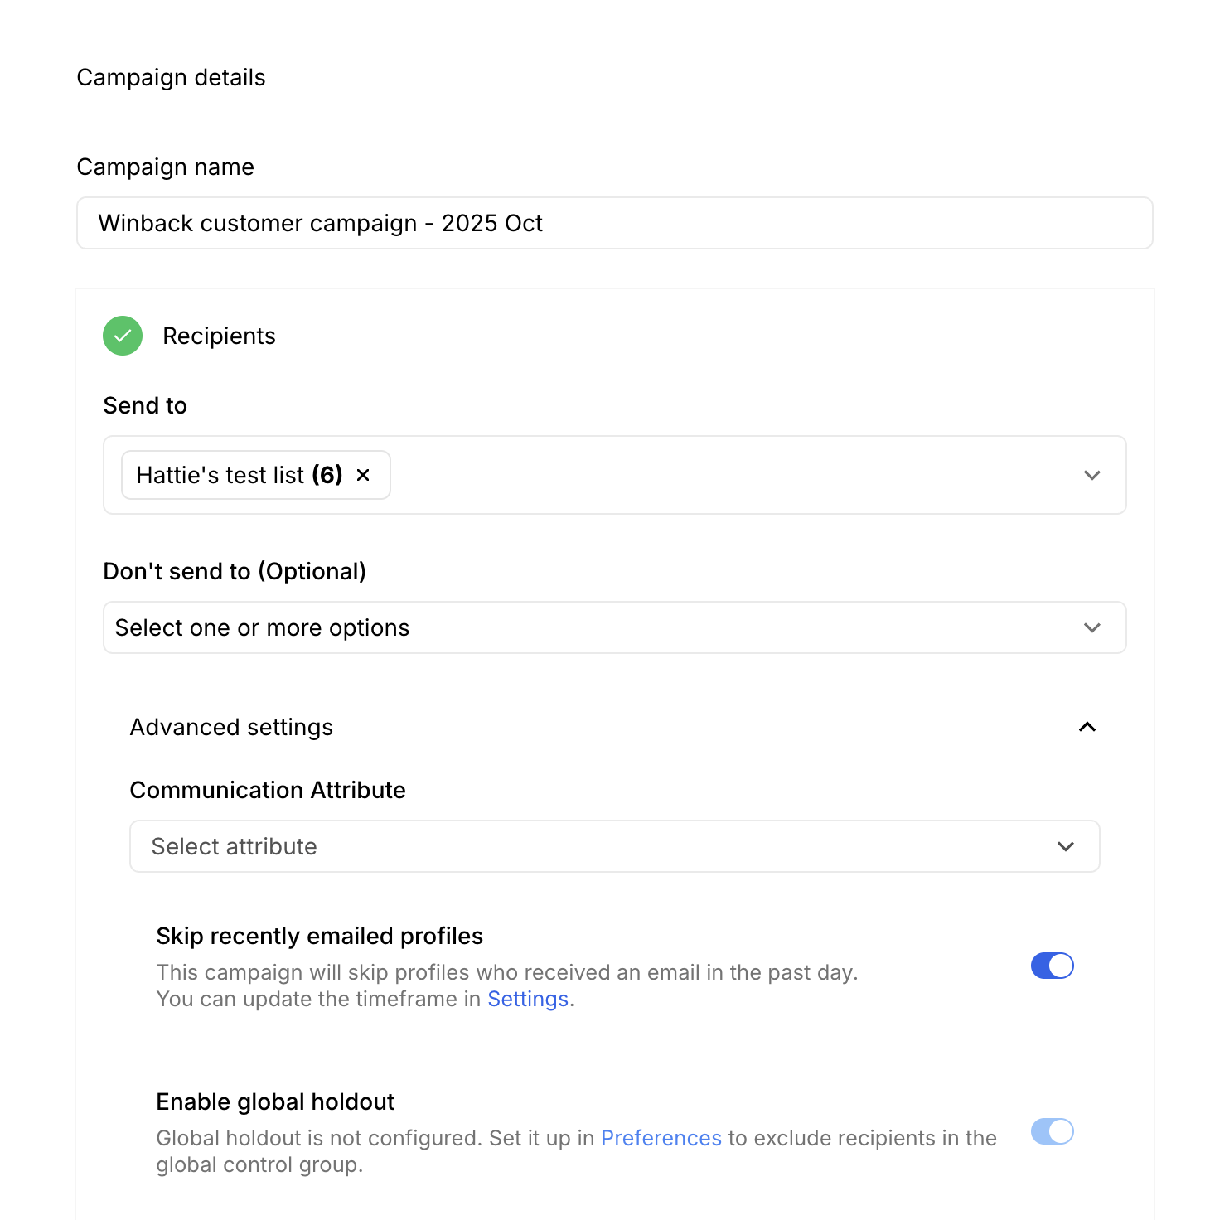Click the 'Skip recently emailed profiles' label

(319, 936)
